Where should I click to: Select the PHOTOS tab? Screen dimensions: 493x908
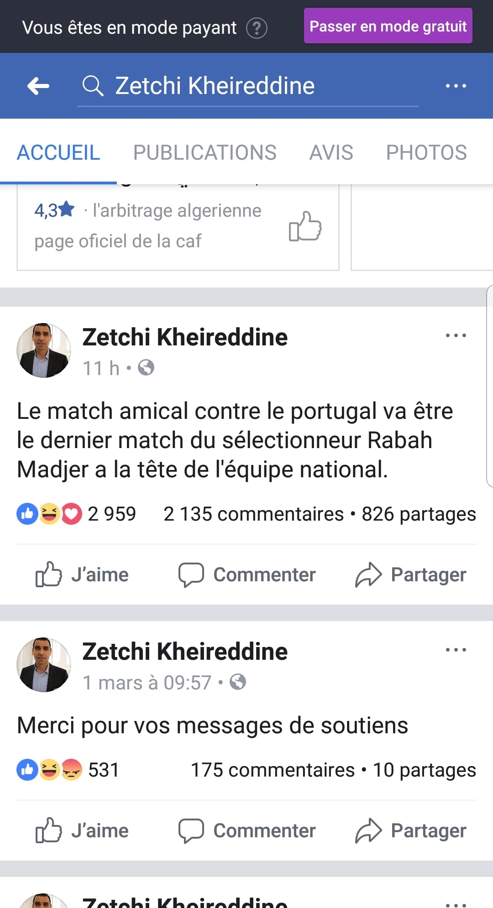tap(426, 152)
